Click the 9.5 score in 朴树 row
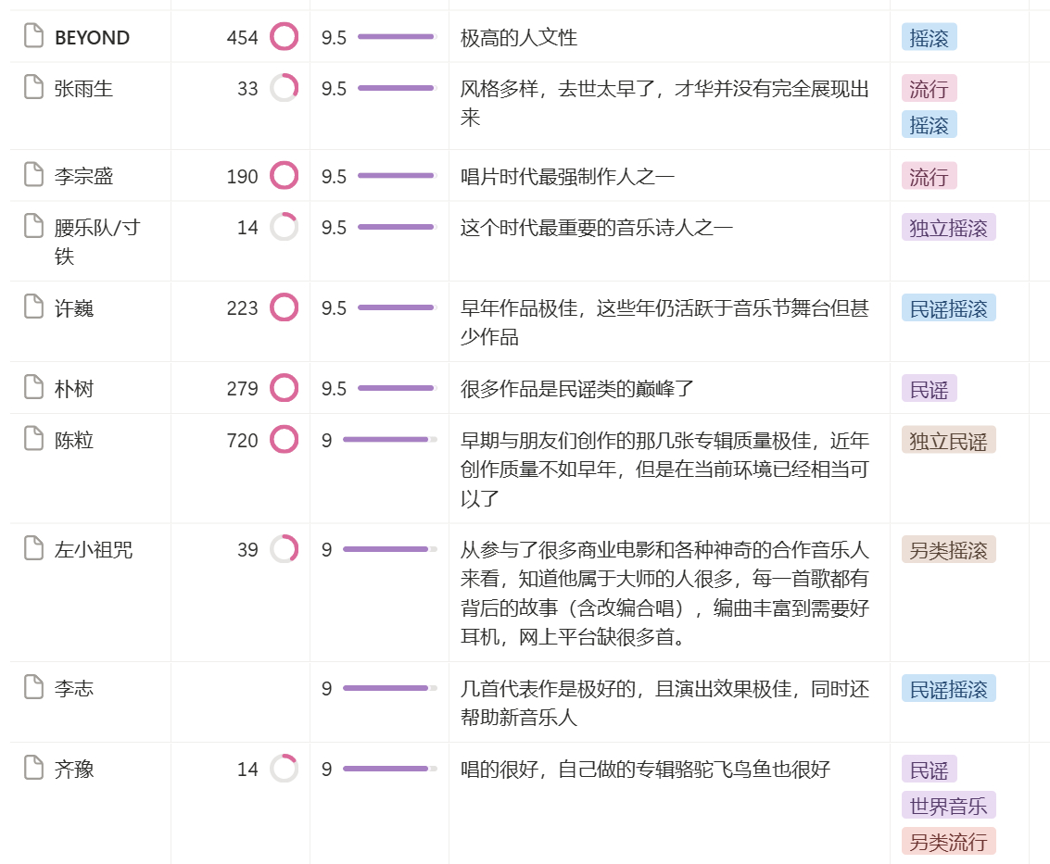The height and width of the screenshot is (864, 1050). tap(334, 388)
